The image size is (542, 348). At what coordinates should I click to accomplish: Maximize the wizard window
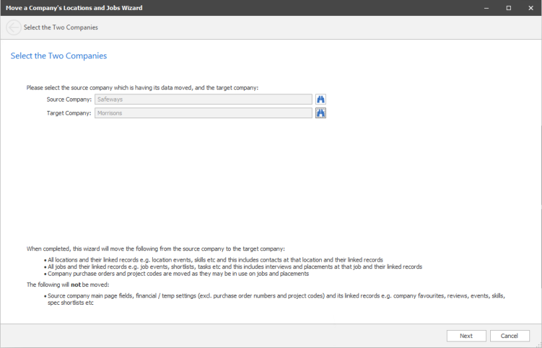508,8
